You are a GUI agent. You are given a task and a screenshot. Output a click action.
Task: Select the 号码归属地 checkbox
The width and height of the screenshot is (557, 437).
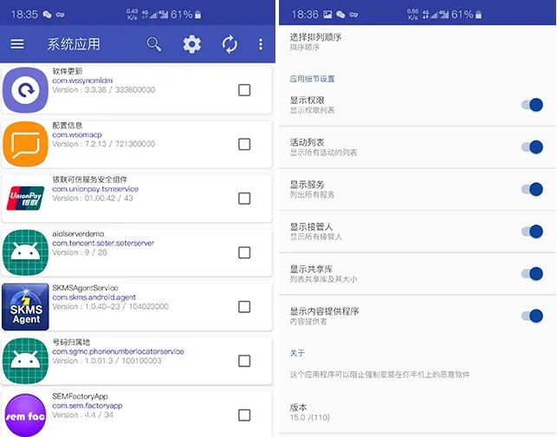pyautogui.click(x=244, y=361)
